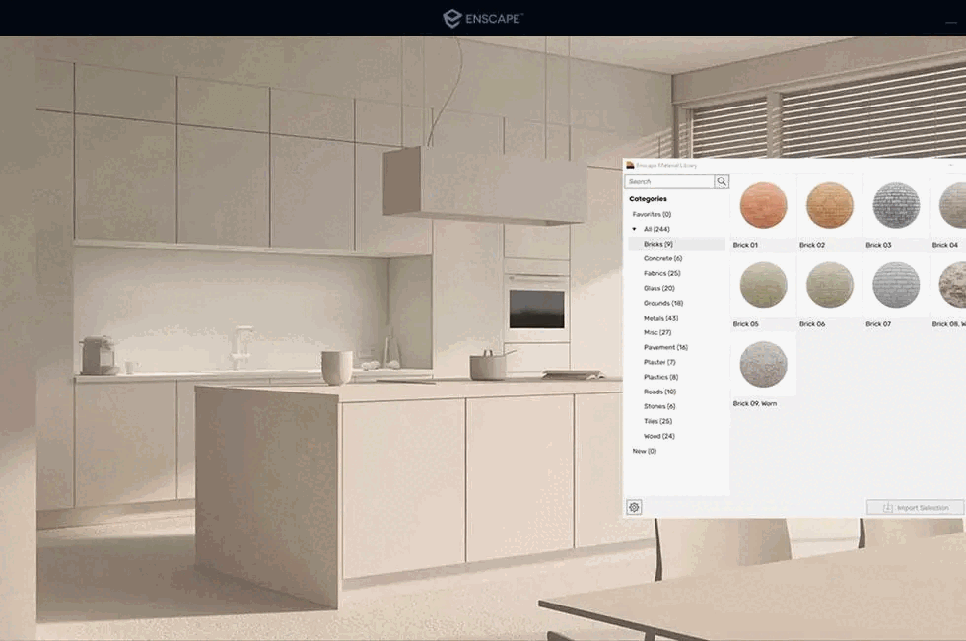Open the Metals (43) category
This screenshot has height=641, width=966.
point(660,318)
